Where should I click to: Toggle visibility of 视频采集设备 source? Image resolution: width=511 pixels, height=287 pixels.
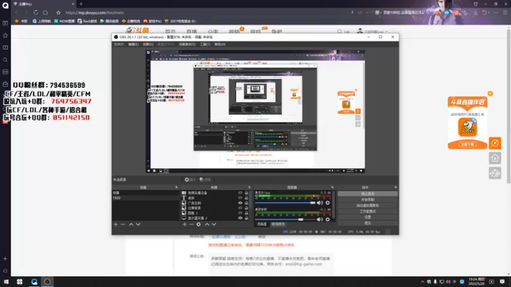click(240, 193)
